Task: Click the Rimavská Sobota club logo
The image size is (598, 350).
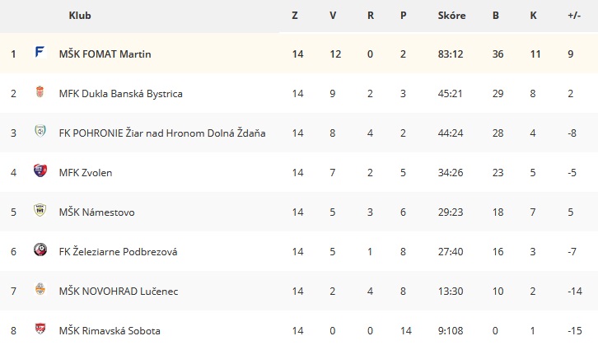Action: coord(40,329)
